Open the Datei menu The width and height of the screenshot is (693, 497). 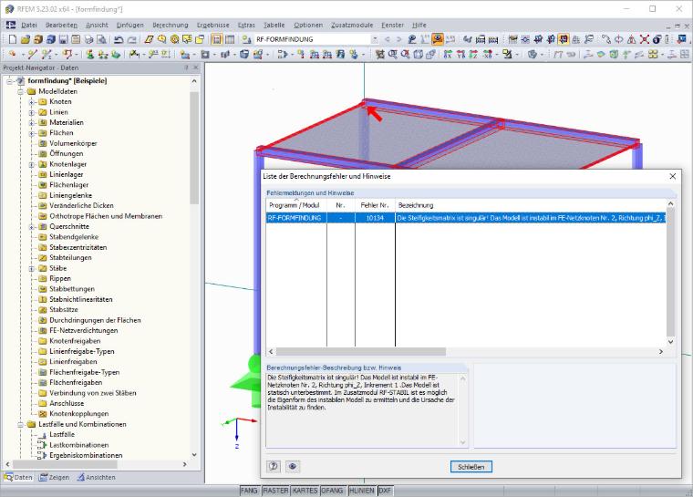[29, 26]
